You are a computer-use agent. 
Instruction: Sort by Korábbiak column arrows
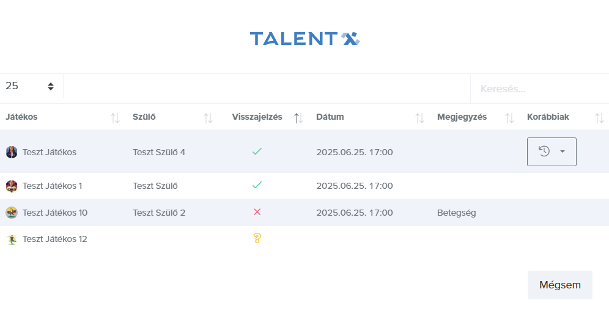[x=599, y=118]
